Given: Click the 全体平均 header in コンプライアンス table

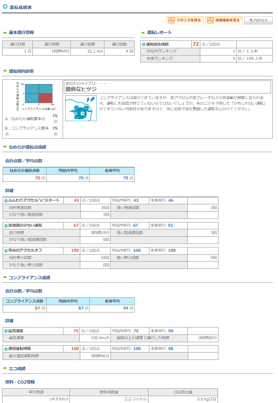Looking at the screenshot, I should [112, 301].
